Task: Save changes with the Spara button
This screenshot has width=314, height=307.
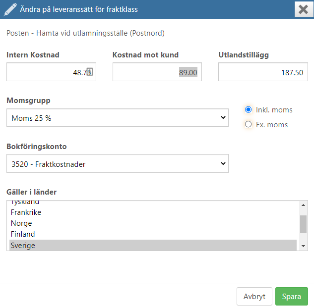Action: [292, 297]
